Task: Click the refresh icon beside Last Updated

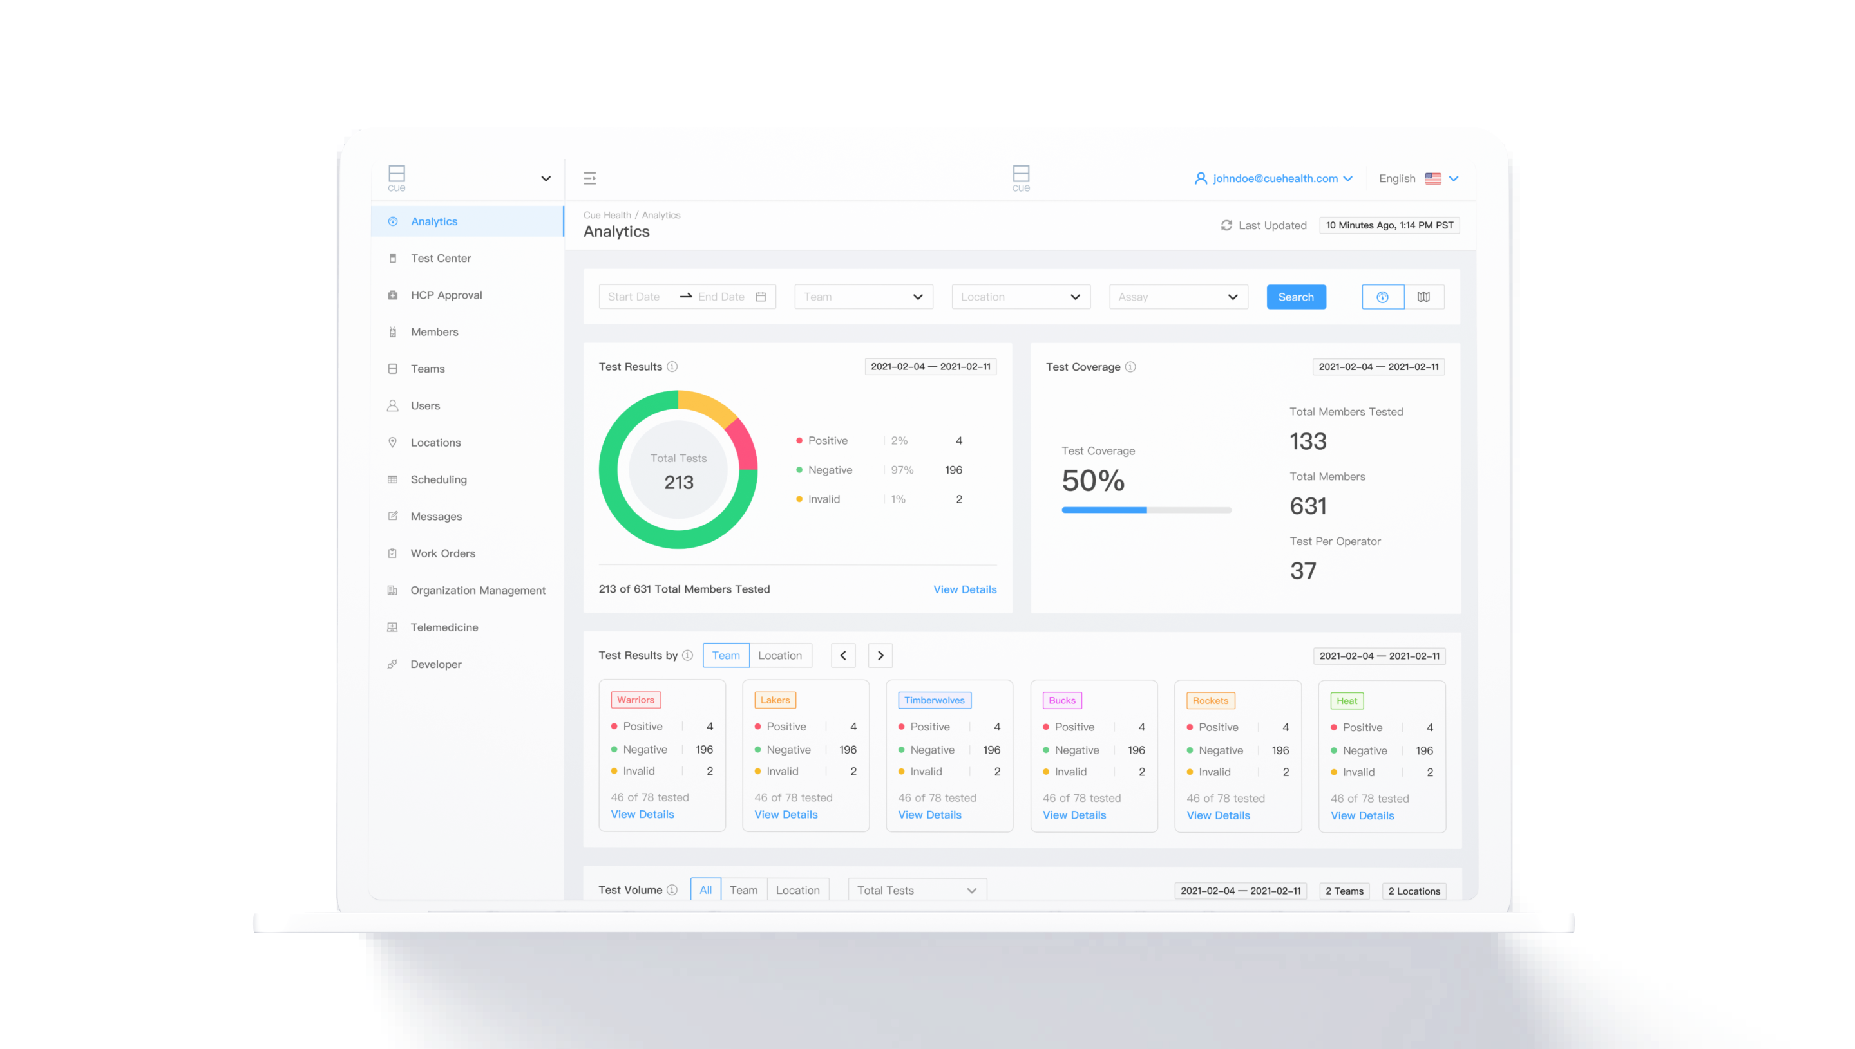Action: pos(1226,225)
